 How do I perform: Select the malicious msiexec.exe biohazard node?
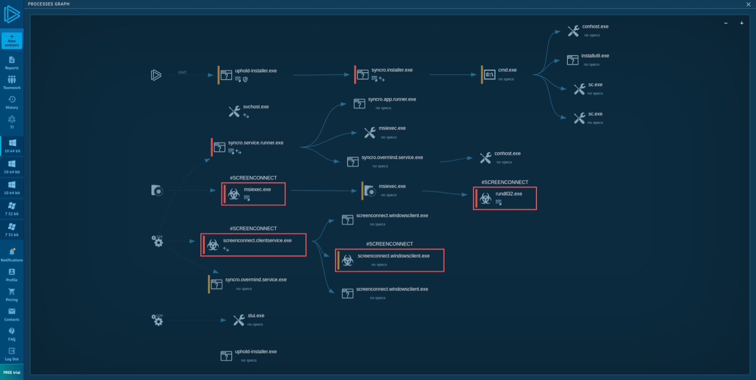(x=253, y=194)
